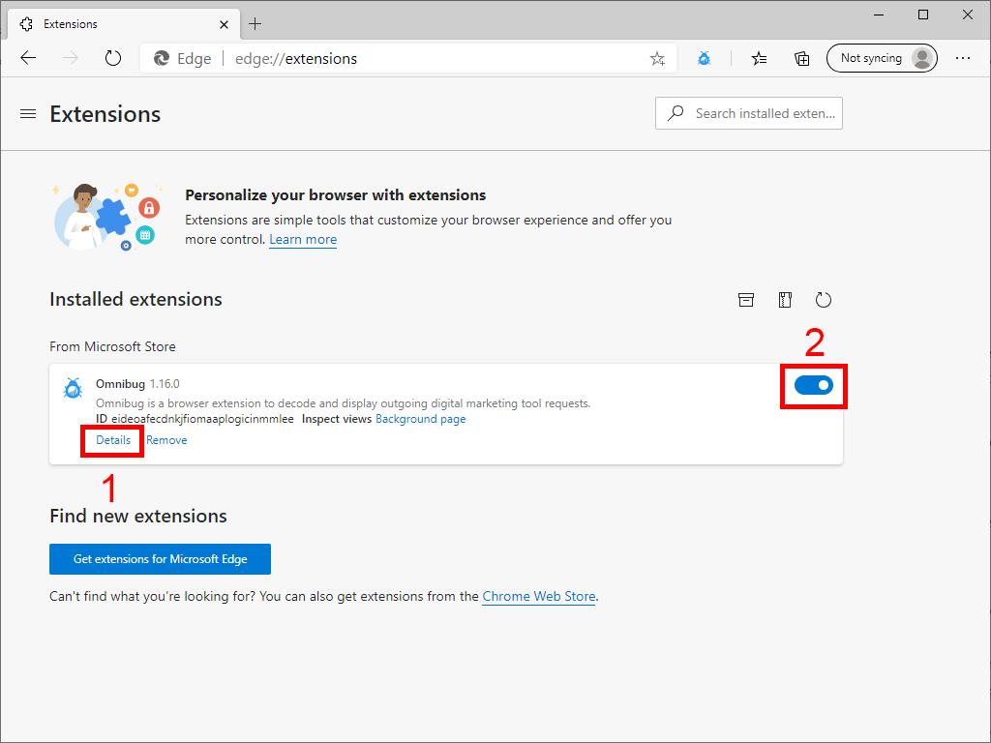991x743 pixels.
Task: Click the forward navigation arrow
Action: pyautogui.click(x=70, y=58)
